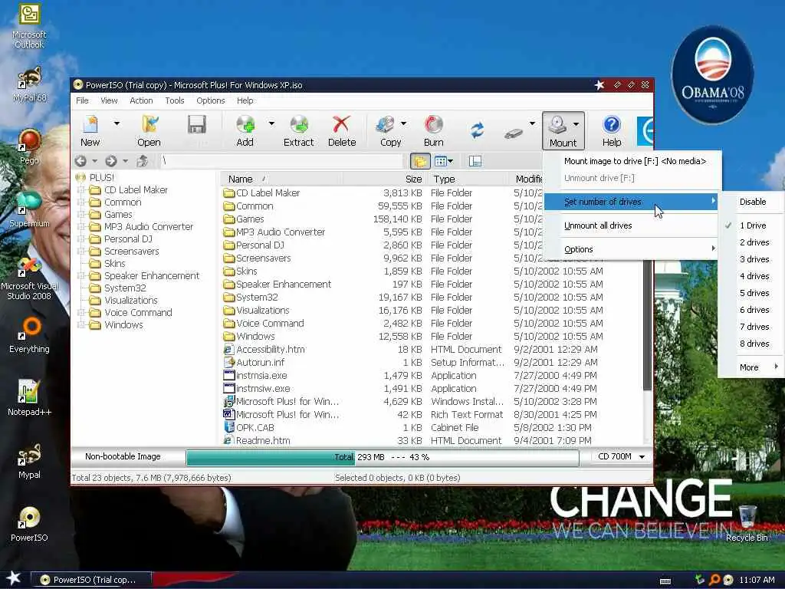Open the Recycle Bin desktop icon

(x=747, y=523)
